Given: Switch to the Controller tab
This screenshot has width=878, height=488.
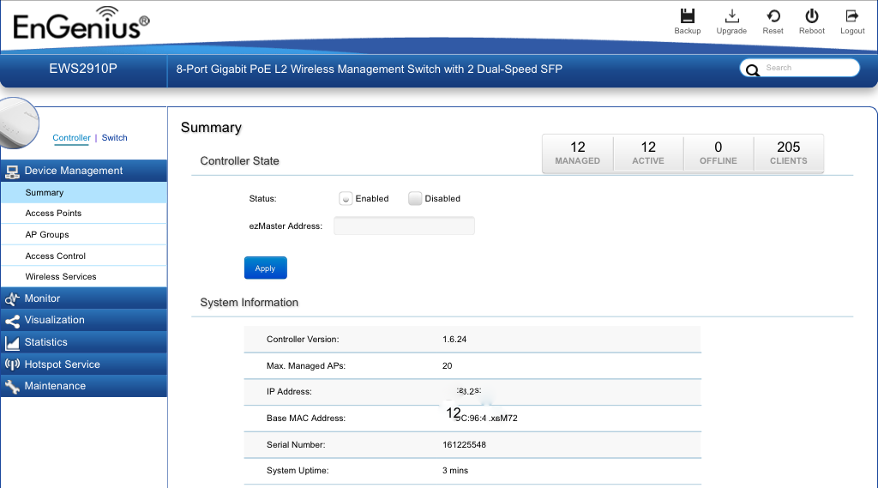Looking at the screenshot, I should coord(71,138).
